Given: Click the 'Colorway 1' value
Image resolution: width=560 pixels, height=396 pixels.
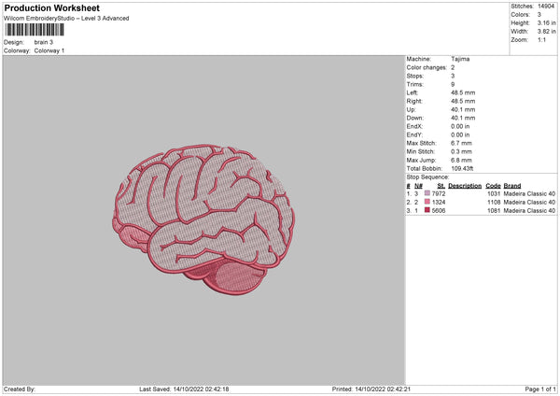Looking at the screenshot, I should [x=49, y=50].
